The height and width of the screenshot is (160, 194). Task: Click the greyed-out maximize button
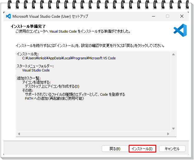pyautogui.click(x=168, y=16)
